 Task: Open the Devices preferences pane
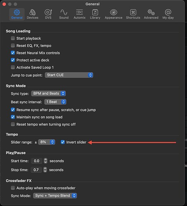point(33,14)
